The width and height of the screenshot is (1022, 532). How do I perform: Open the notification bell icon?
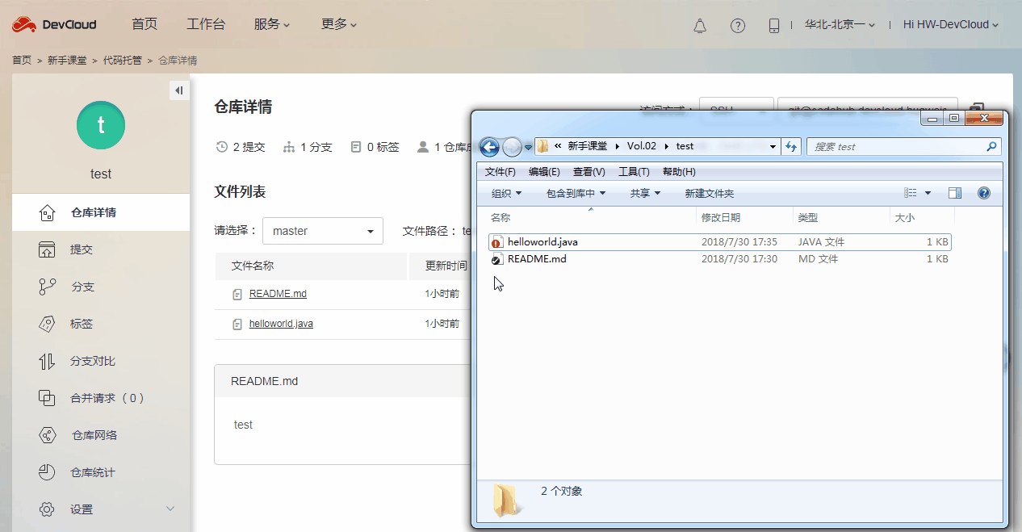[699, 25]
